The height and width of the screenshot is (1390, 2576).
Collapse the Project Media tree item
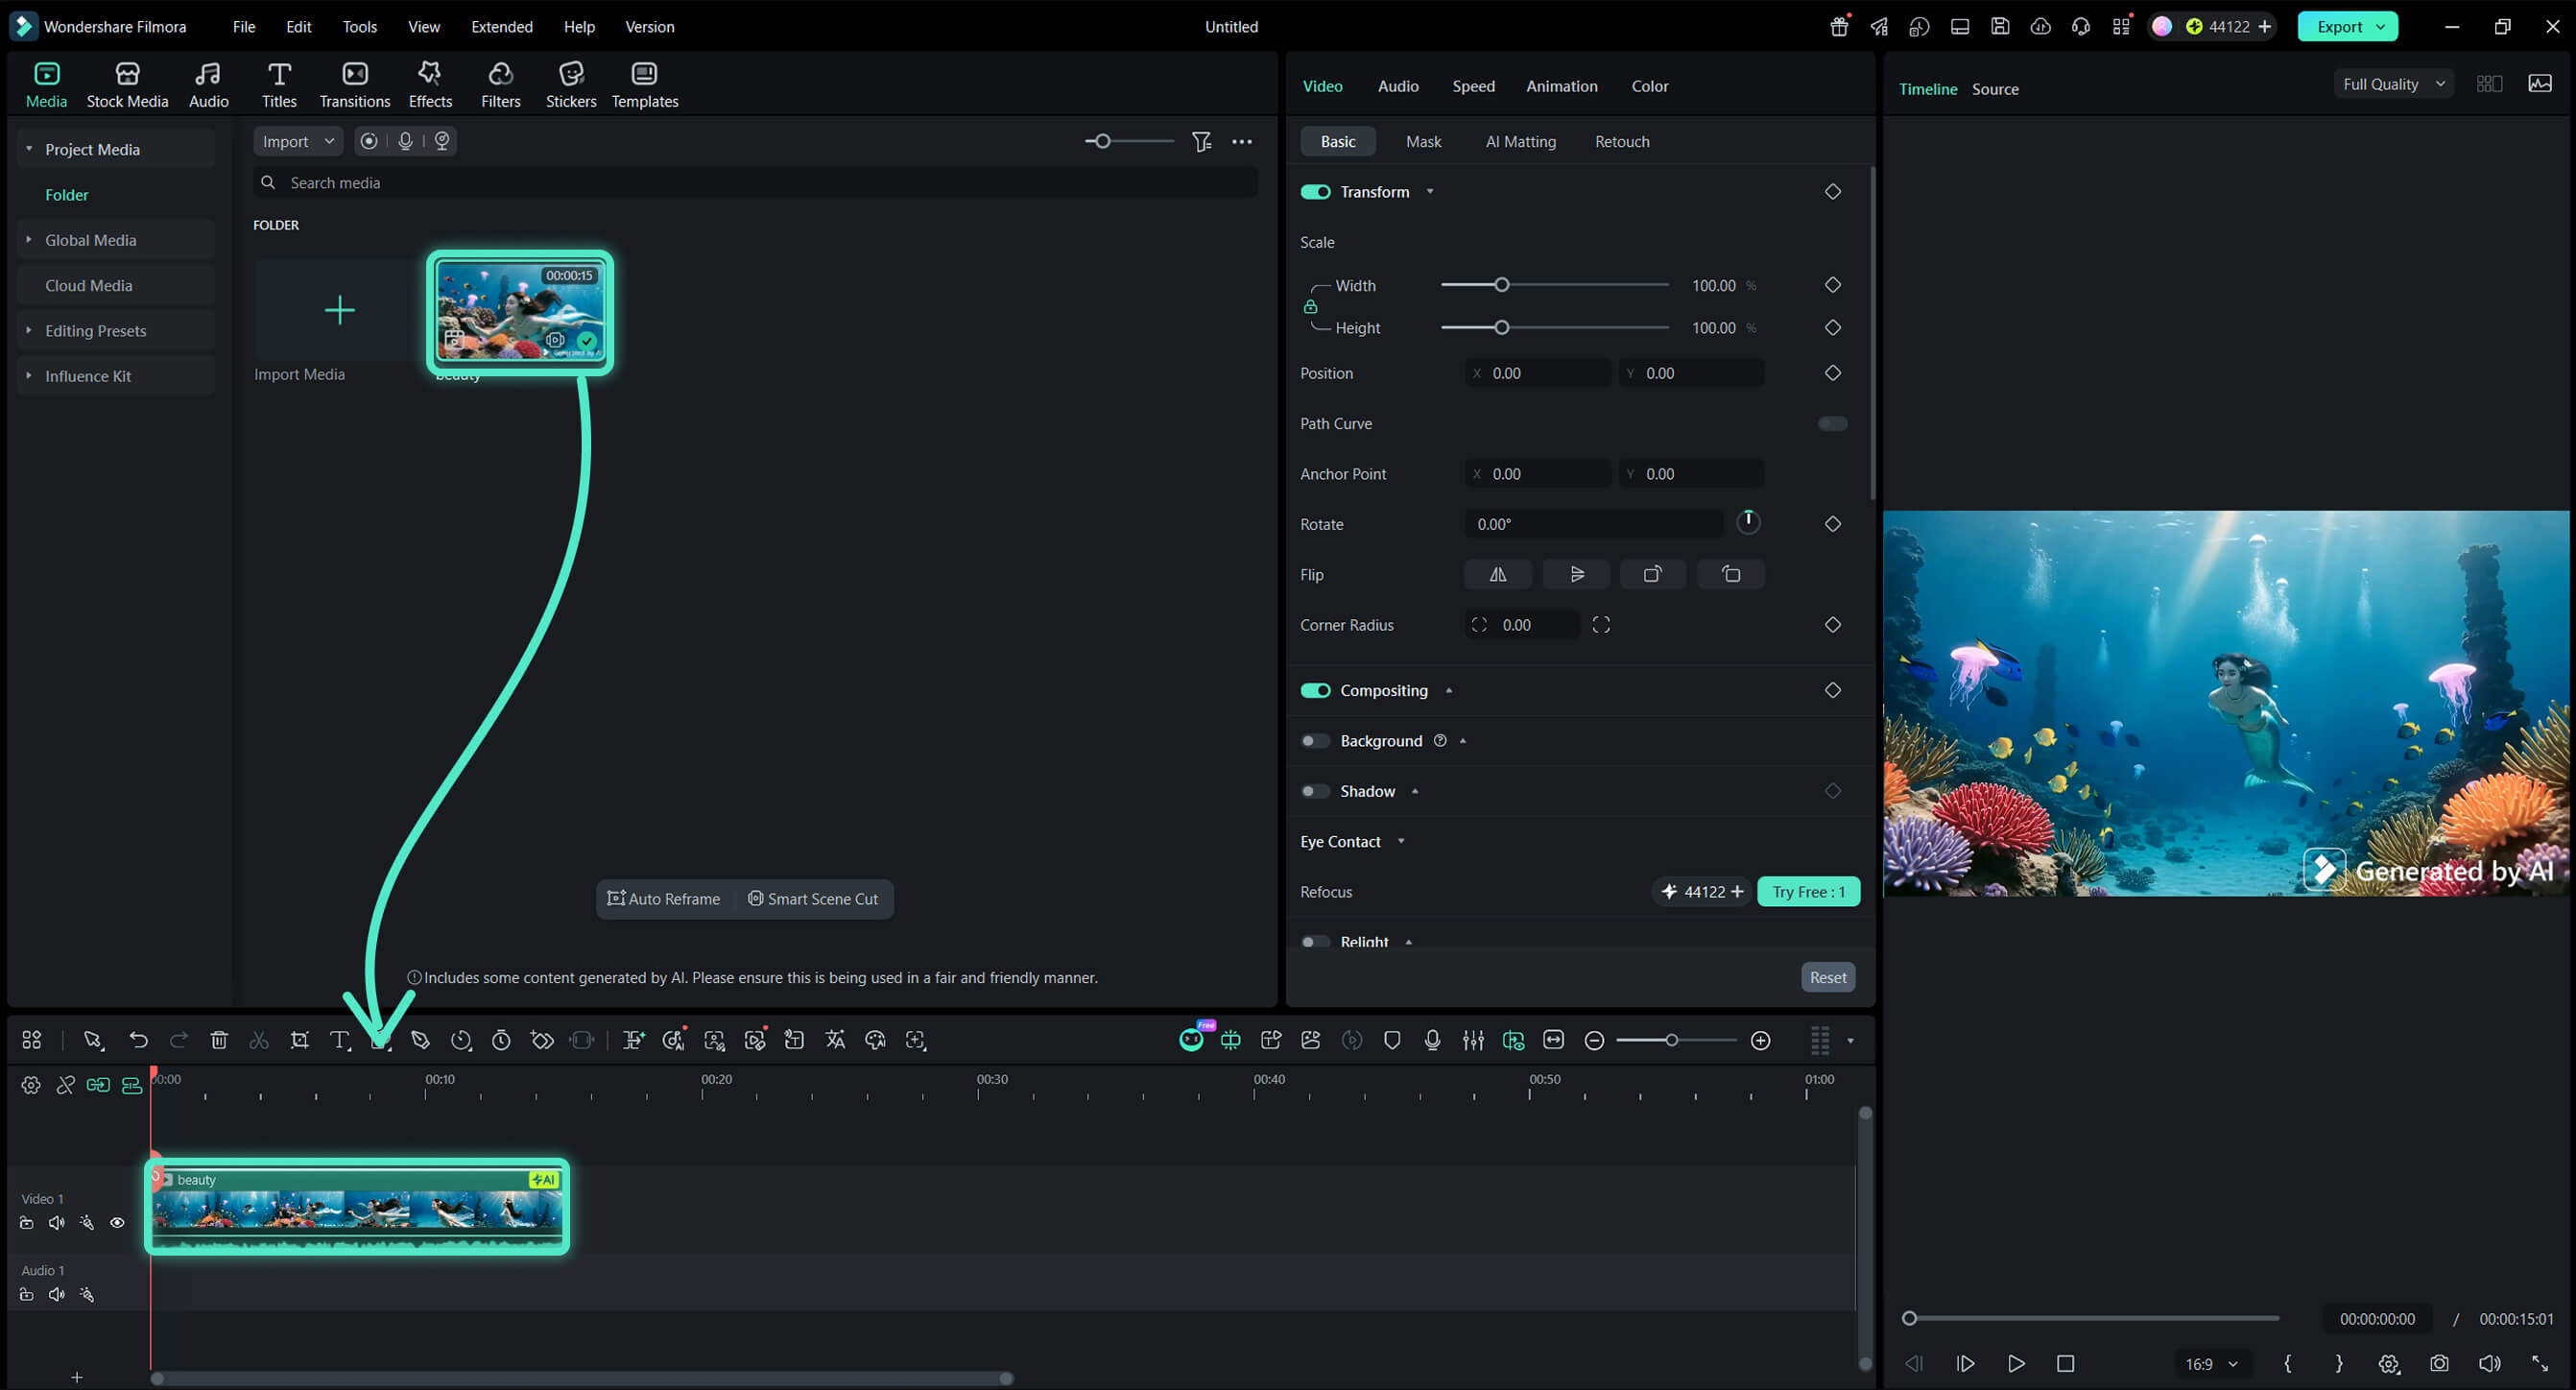tap(29, 149)
